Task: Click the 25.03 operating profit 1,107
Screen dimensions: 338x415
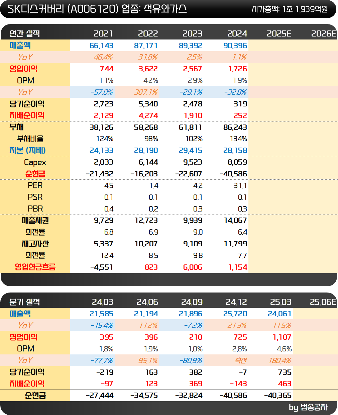Action: click(x=282, y=337)
